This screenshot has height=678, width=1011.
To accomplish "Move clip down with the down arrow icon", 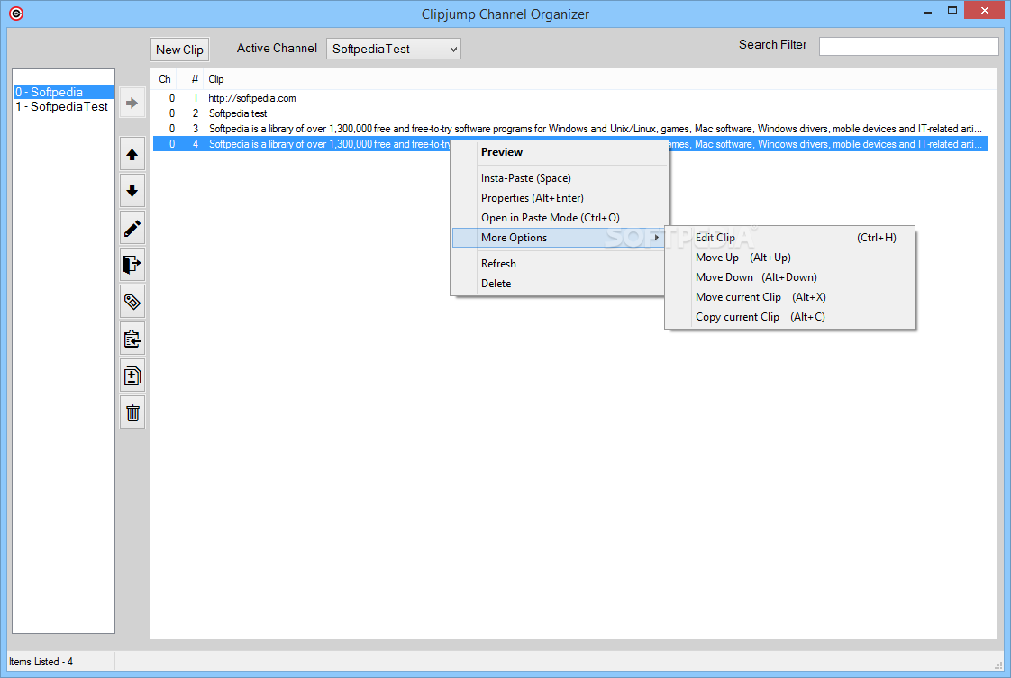I will pyautogui.click(x=132, y=192).
